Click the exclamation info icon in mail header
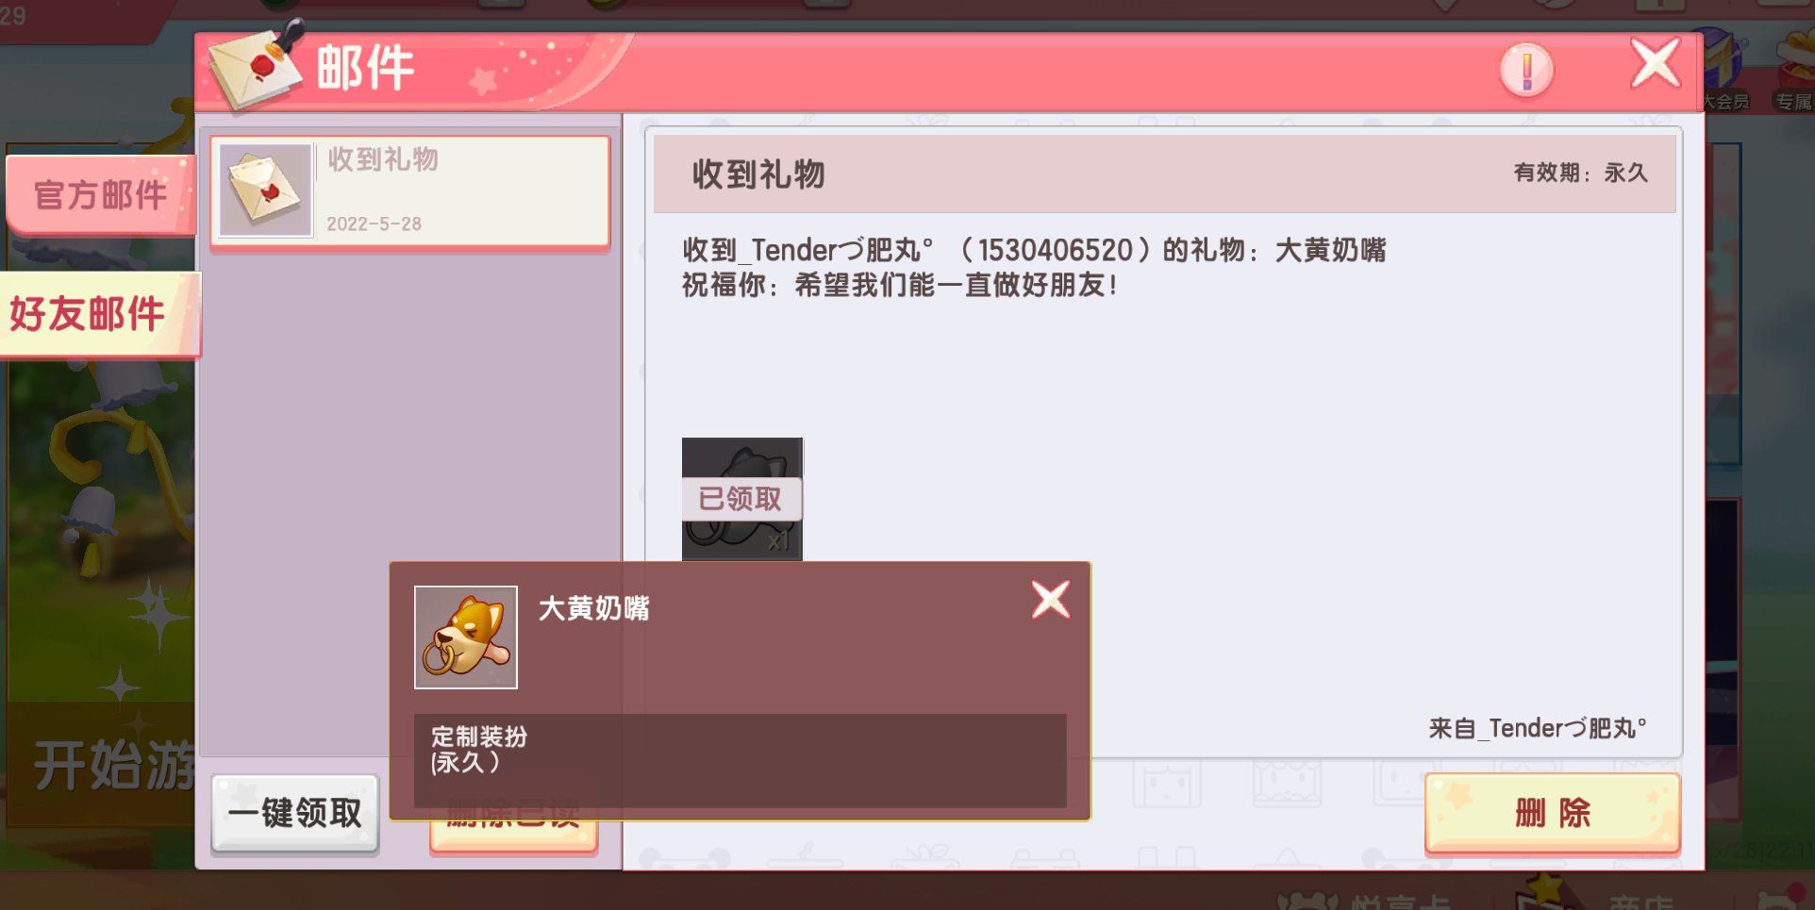The image size is (1815, 910). (1525, 69)
